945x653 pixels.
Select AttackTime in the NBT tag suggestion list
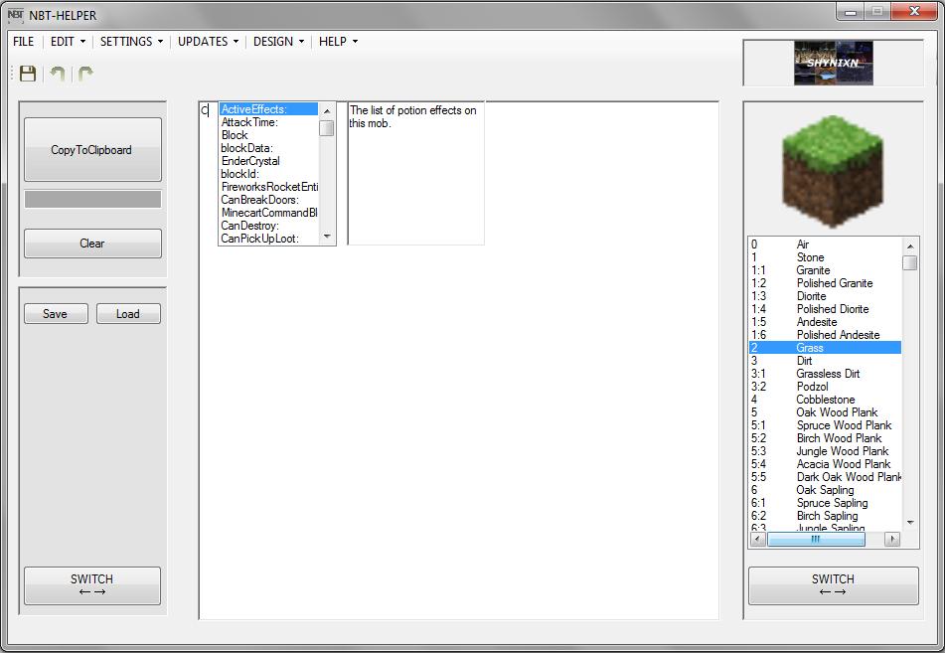248,121
